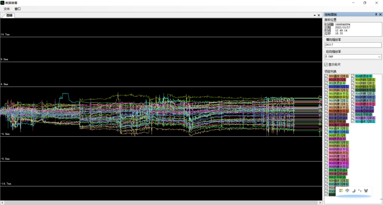
Task: Toggle the 显示标尺 checkbox
Action: coord(326,65)
